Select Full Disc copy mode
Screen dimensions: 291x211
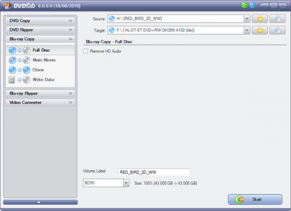40,50
